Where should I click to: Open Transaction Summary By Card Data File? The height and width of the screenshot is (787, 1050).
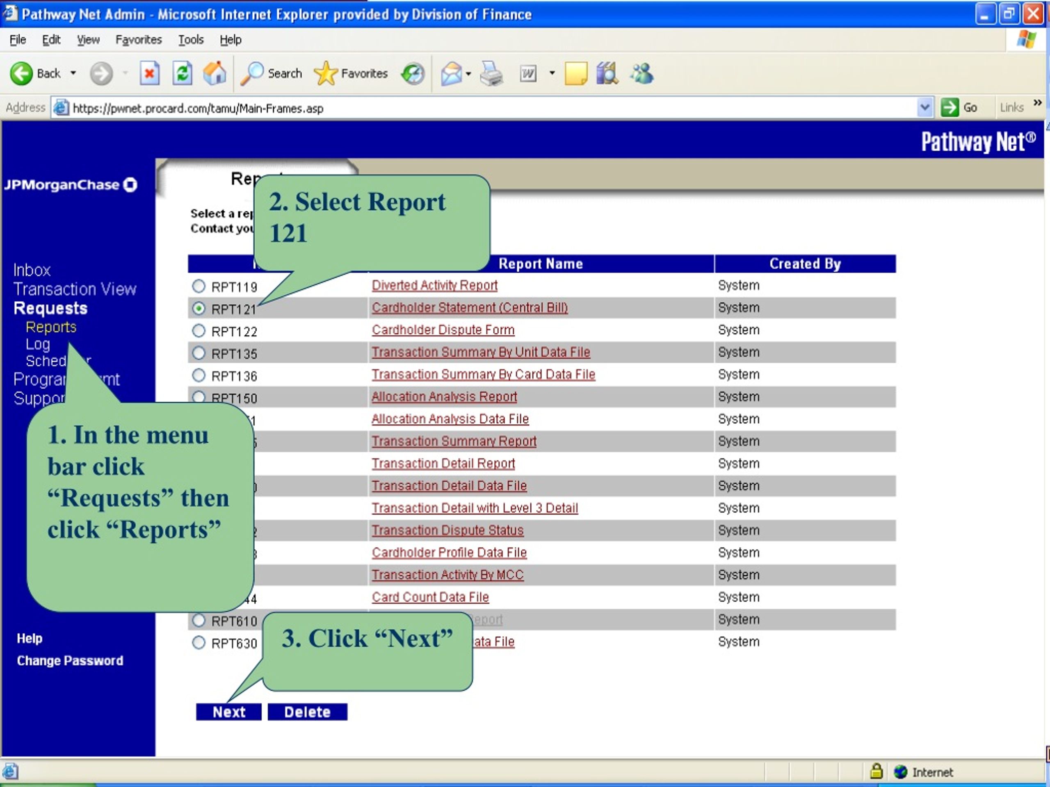(x=483, y=374)
